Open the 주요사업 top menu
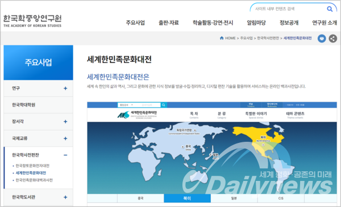This screenshot has height=207, width=341. [135, 23]
